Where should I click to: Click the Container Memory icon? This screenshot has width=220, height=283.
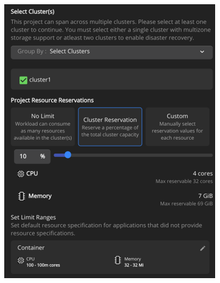tap(118, 260)
